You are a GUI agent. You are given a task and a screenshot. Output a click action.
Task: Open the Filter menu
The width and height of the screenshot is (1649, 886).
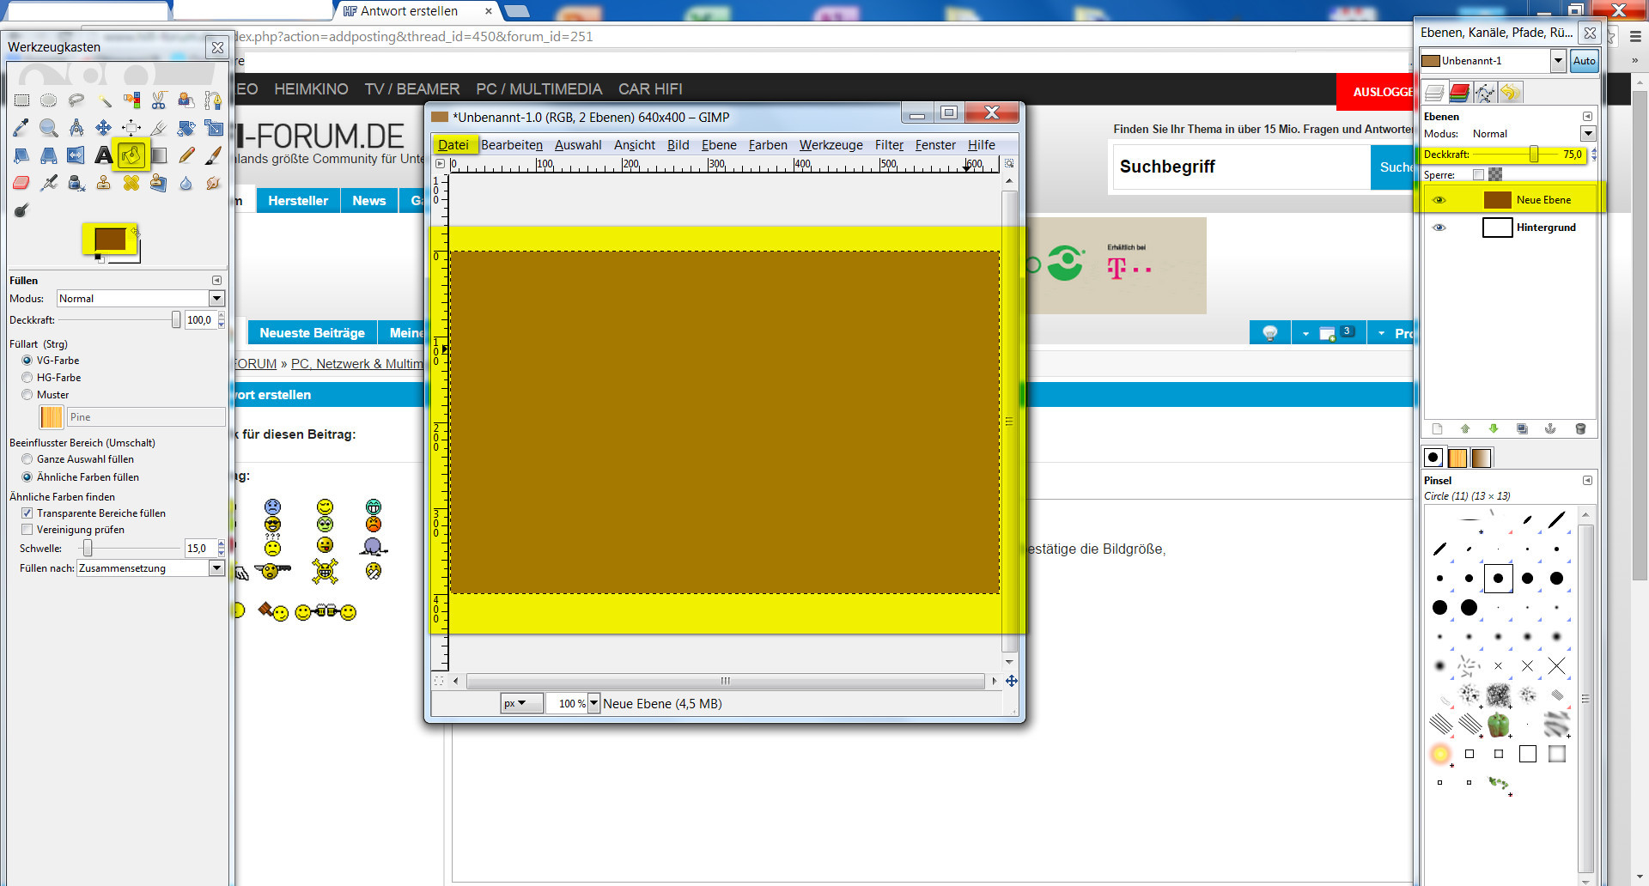tap(890, 145)
